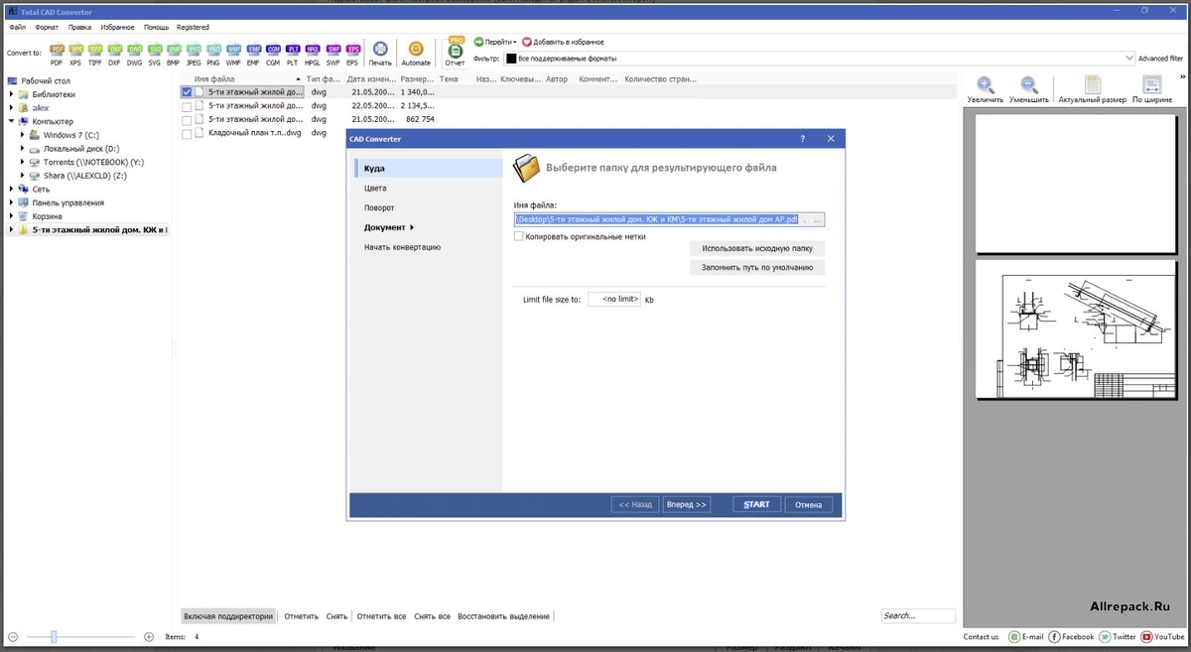The height and width of the screenshot is (652, 1191).
Task: Click Вперед >> to proceed
Action: click(687, 504)
